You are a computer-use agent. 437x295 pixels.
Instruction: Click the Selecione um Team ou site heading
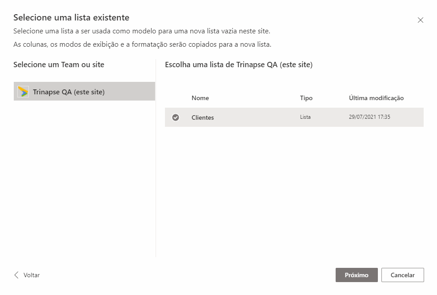(x=59, y=65)
